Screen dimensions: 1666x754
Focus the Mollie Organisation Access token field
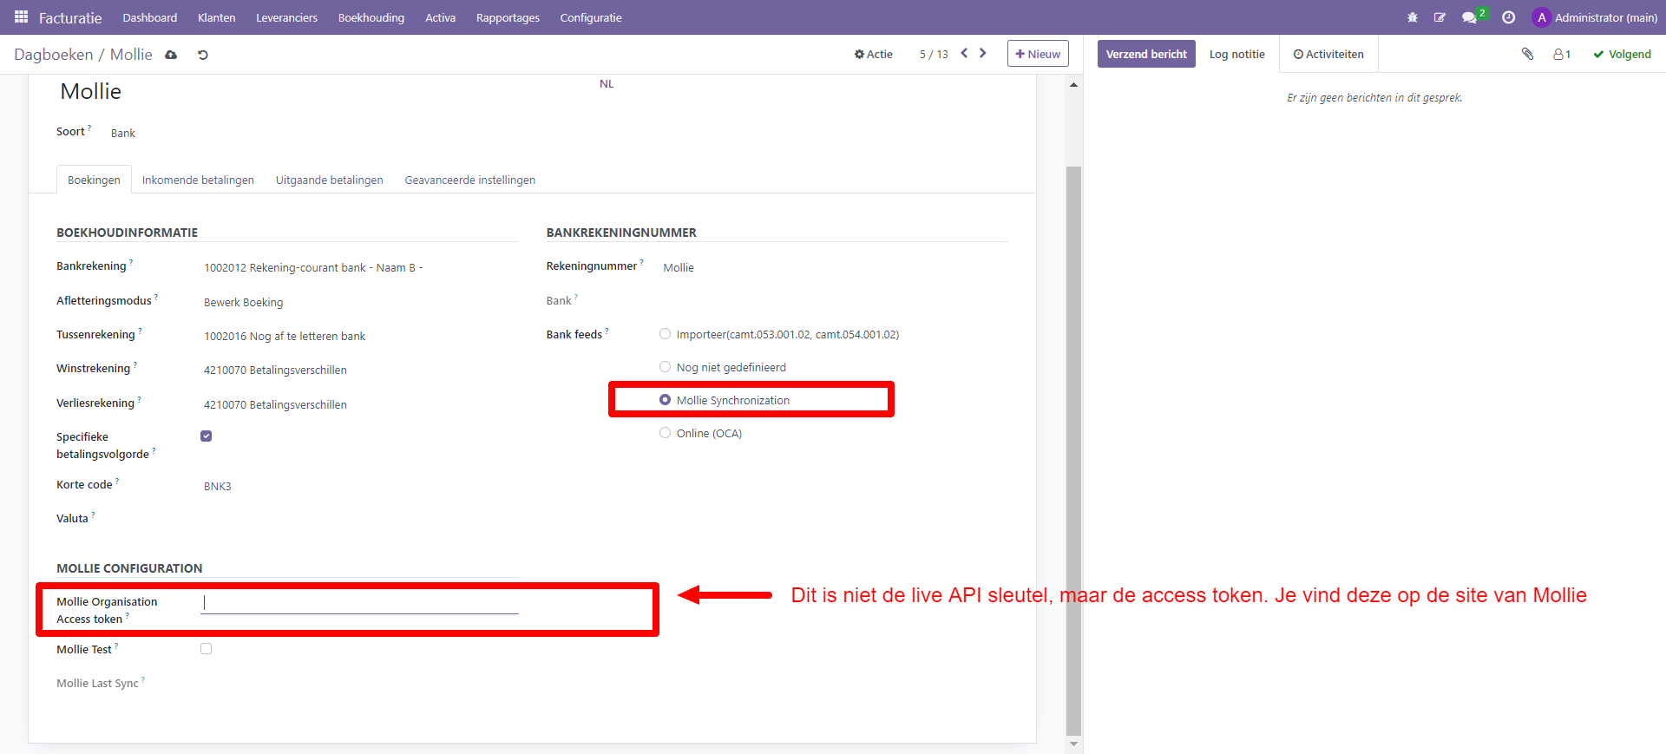tap(359, 603)
